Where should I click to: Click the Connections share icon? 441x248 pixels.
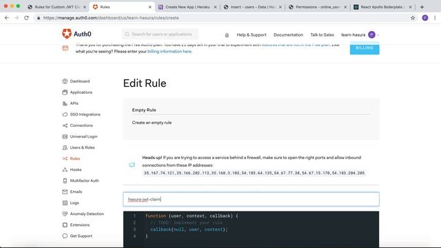coord(65,125)
